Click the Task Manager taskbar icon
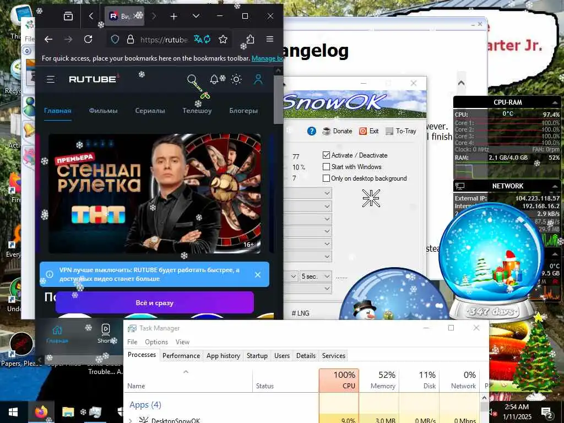 pos(95,411)
